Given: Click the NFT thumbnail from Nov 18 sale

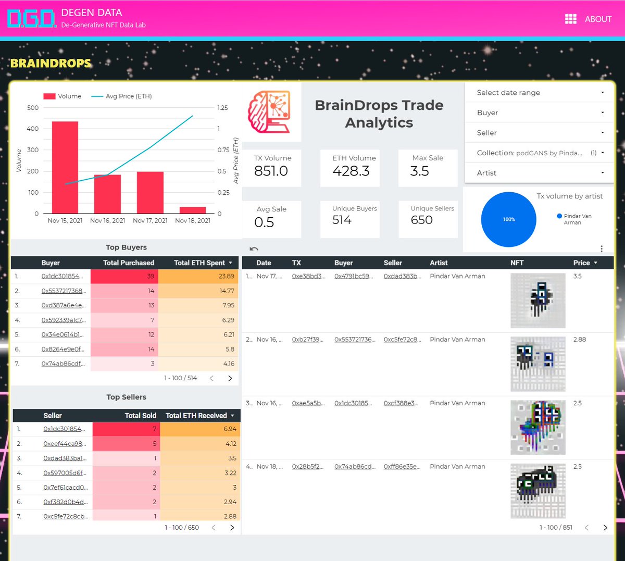Looking at the screenshot, I should [x=538, y=491].
